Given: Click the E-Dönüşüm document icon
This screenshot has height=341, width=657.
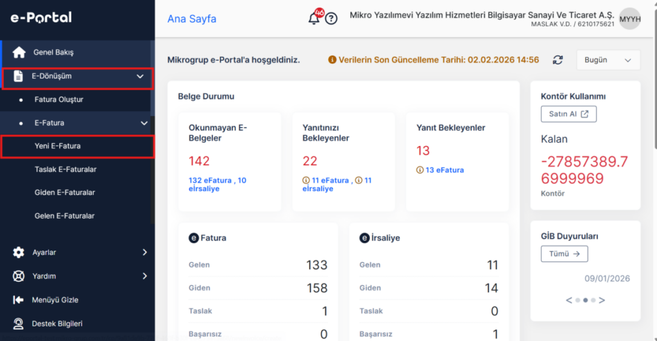Looking at the screenshot, I should pos(18,76).
